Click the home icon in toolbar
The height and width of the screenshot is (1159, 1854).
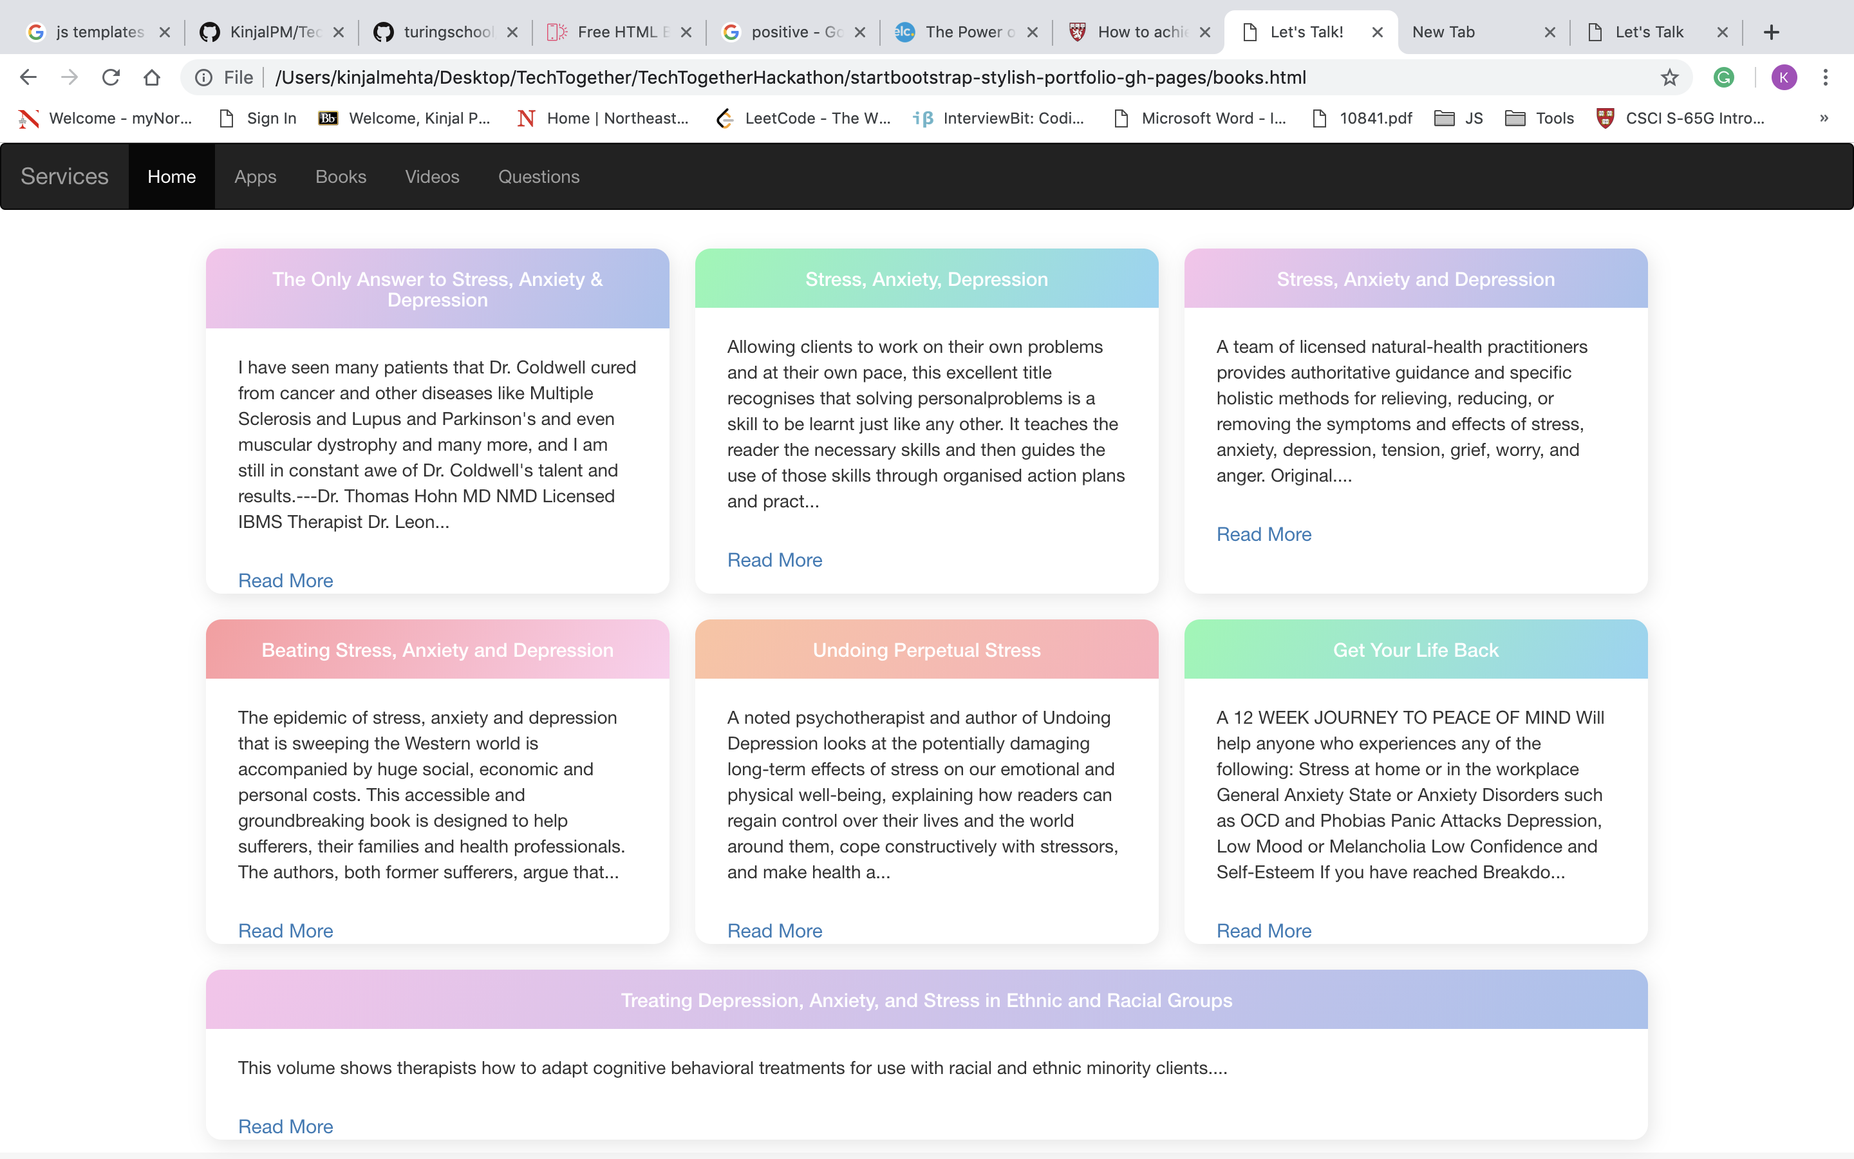point(152,77)
